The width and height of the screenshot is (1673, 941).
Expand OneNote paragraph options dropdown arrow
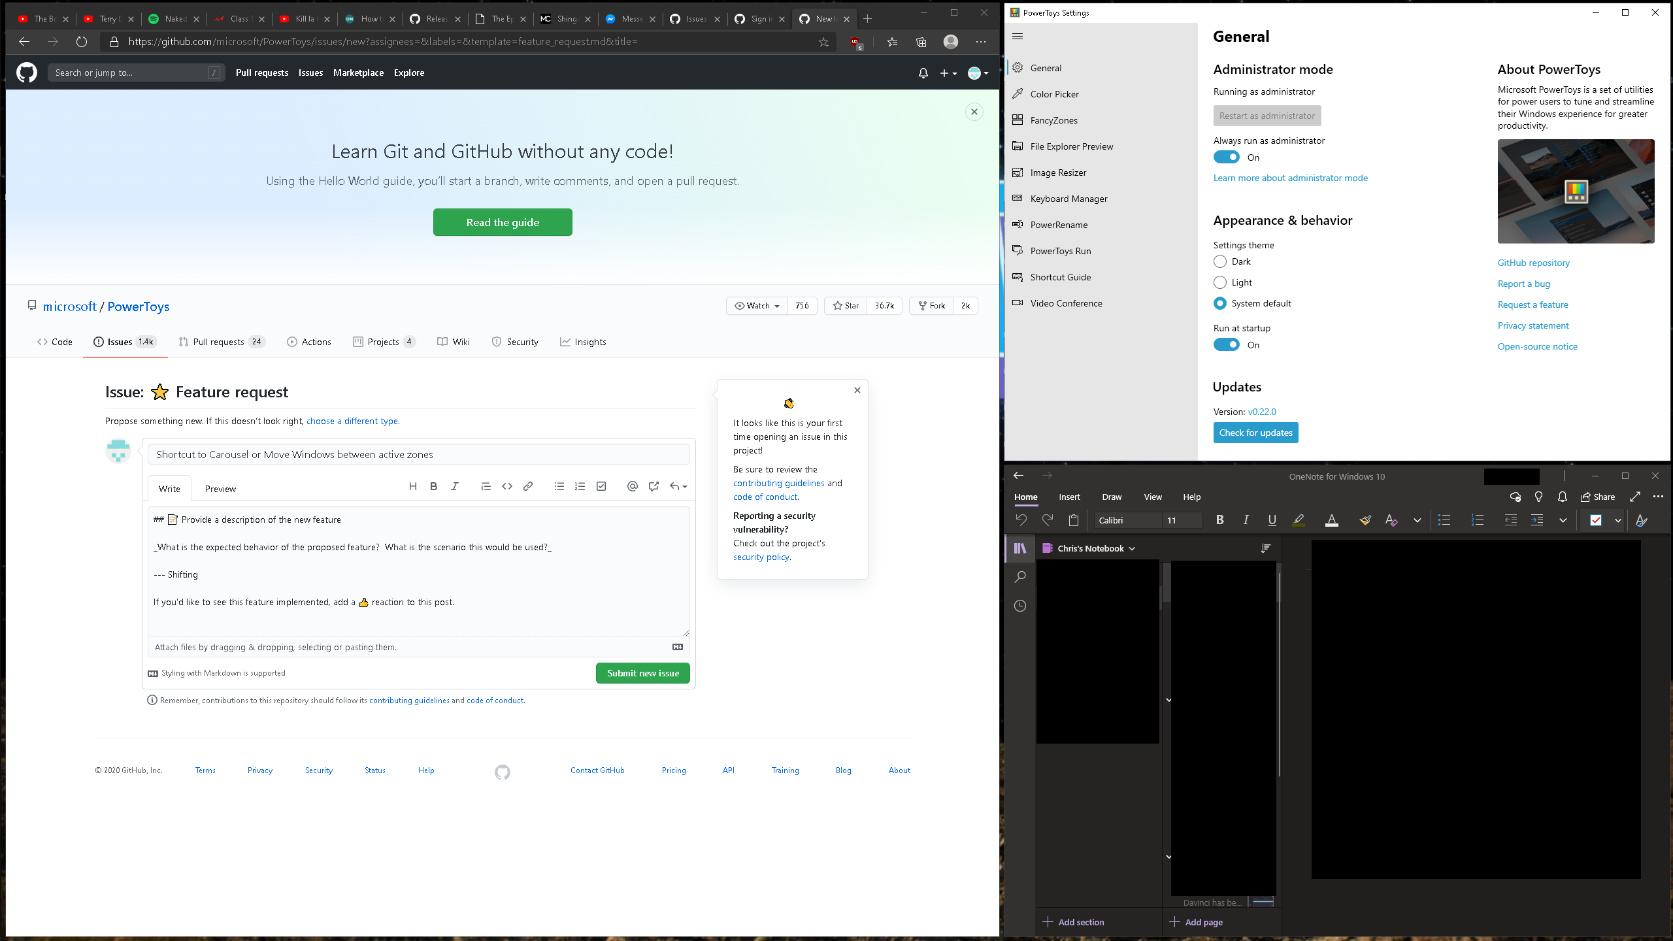(x=1563, y=520)
